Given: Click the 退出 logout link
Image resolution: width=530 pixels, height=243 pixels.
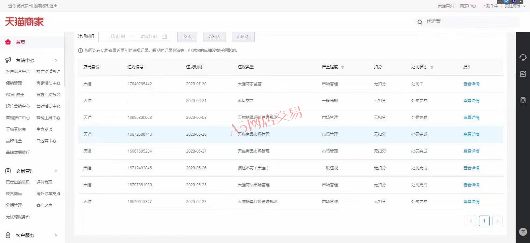Looking at the screenshot, I should point(54,6).
